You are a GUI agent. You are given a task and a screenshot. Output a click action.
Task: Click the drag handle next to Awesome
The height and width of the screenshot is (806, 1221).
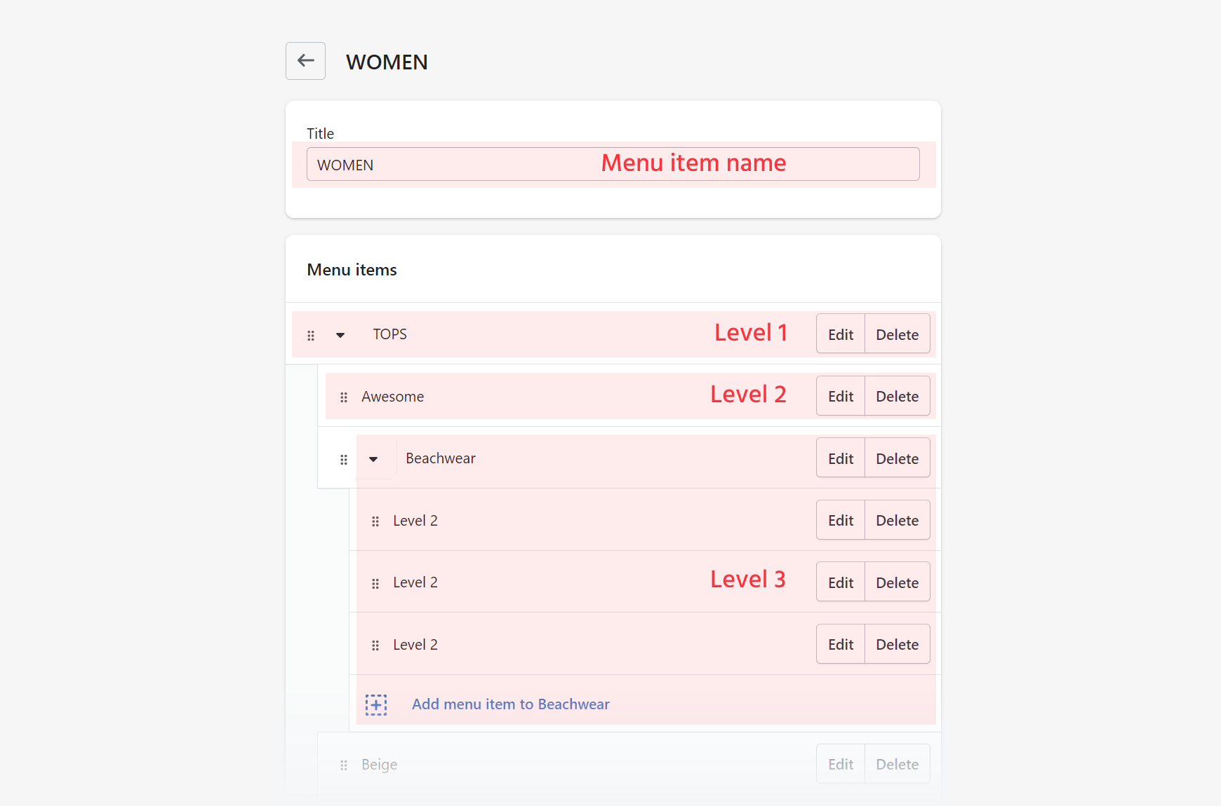tap(344, 397)
